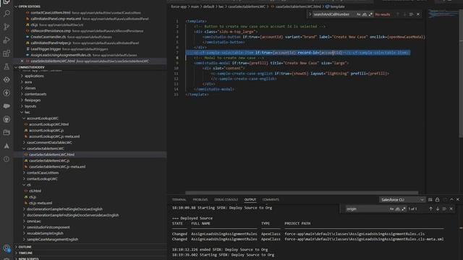Click the editor horizontal scrollbar
463x260 pixels.
tap(302, 193)
